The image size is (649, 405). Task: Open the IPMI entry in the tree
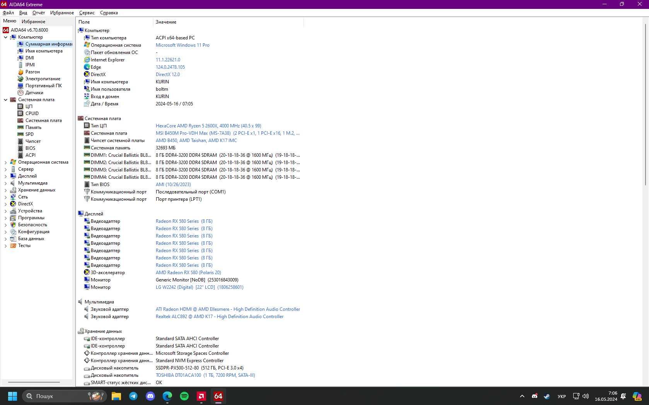click(x=30, y=65)
